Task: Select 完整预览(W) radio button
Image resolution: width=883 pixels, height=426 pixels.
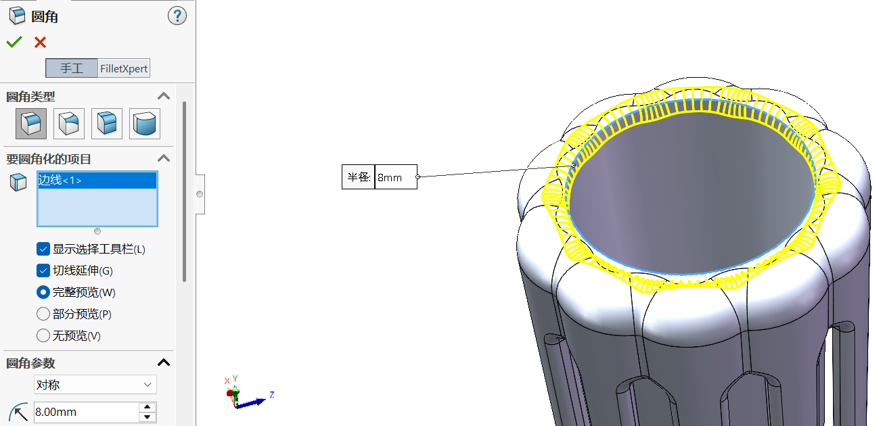Action: [x=43, y=292]
